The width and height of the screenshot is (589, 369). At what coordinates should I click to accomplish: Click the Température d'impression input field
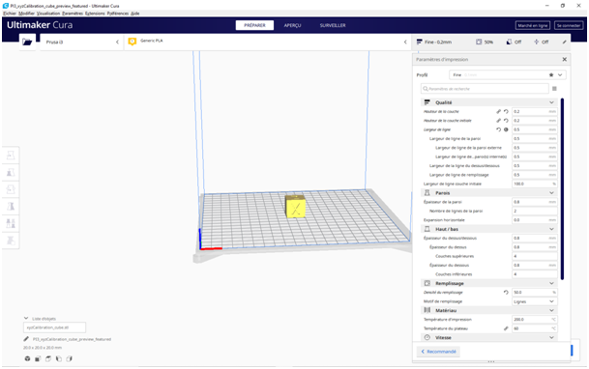pos(535,320)
